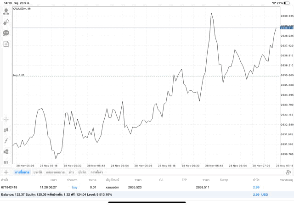Sort positions by กำไร (Profit) column header
The height and width of the screenshot is (205, 294).
pyautogui.click(x=255, y=180)
